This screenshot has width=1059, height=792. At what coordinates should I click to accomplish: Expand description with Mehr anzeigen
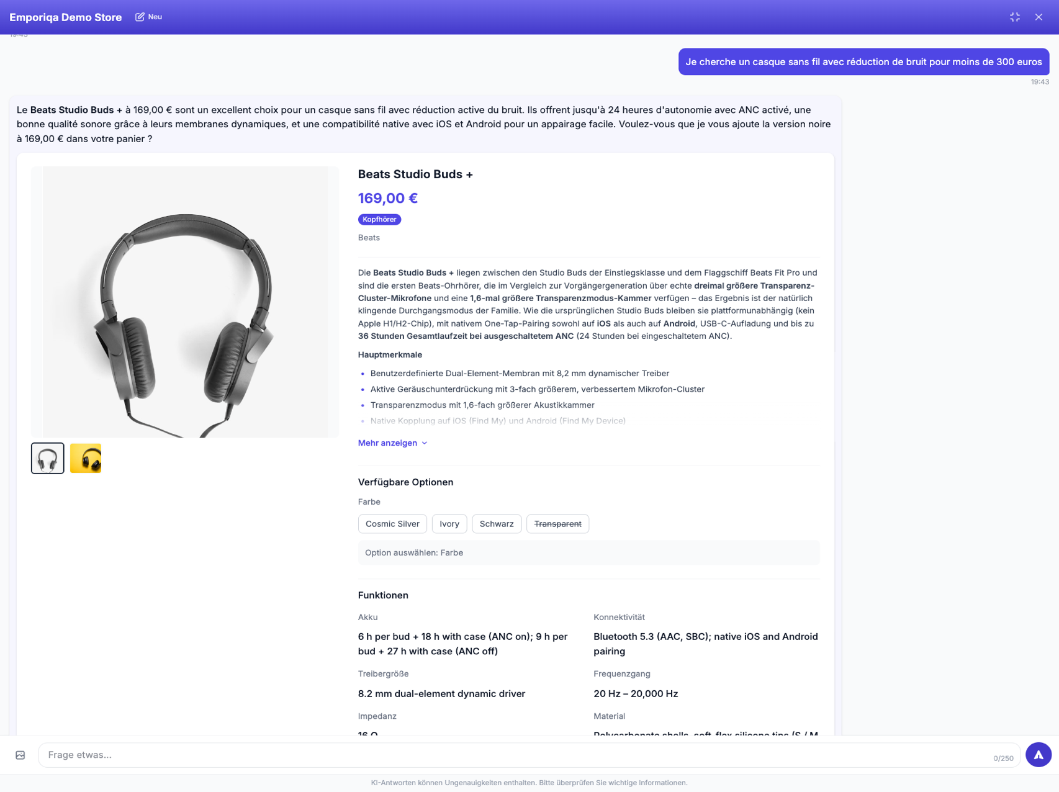tap(392, 443)
